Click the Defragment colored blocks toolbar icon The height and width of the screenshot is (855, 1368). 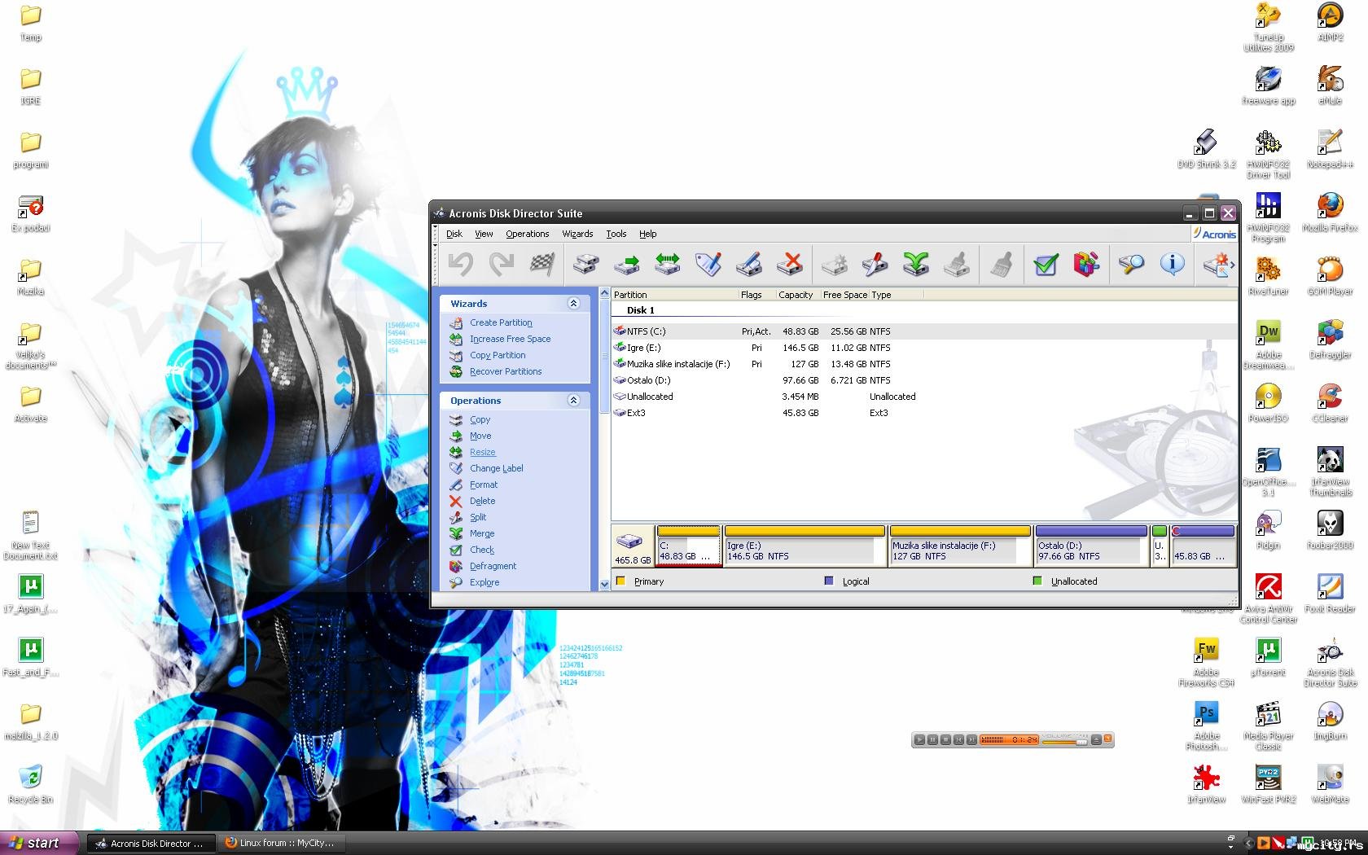pyautogui.click(x=1087, y=264)
